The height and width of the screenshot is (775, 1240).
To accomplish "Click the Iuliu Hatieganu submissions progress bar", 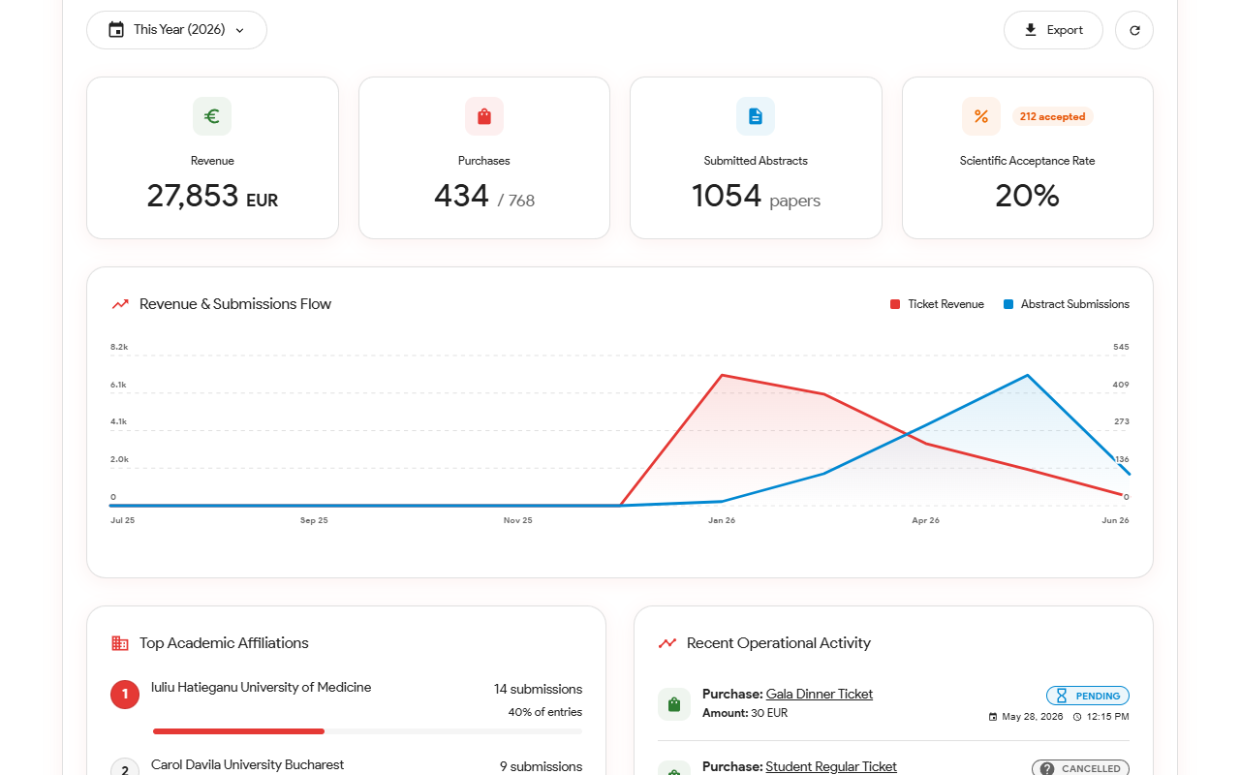I will pyautogui.click(x=367, y=731).
